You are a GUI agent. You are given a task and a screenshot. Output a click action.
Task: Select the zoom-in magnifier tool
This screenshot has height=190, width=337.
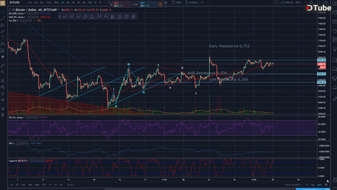[x=3, y=72]
